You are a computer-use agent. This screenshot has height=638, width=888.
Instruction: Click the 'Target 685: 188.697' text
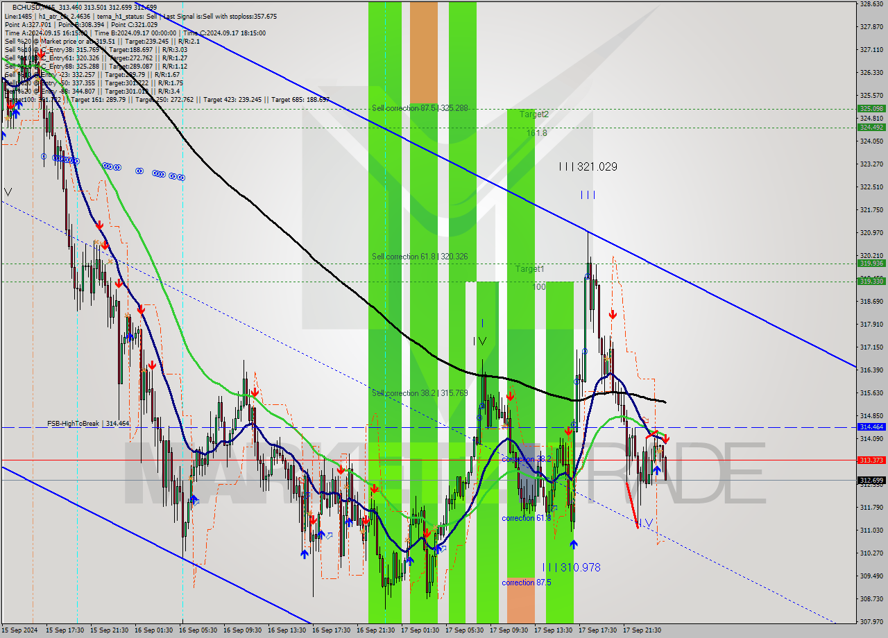point(300,99)
